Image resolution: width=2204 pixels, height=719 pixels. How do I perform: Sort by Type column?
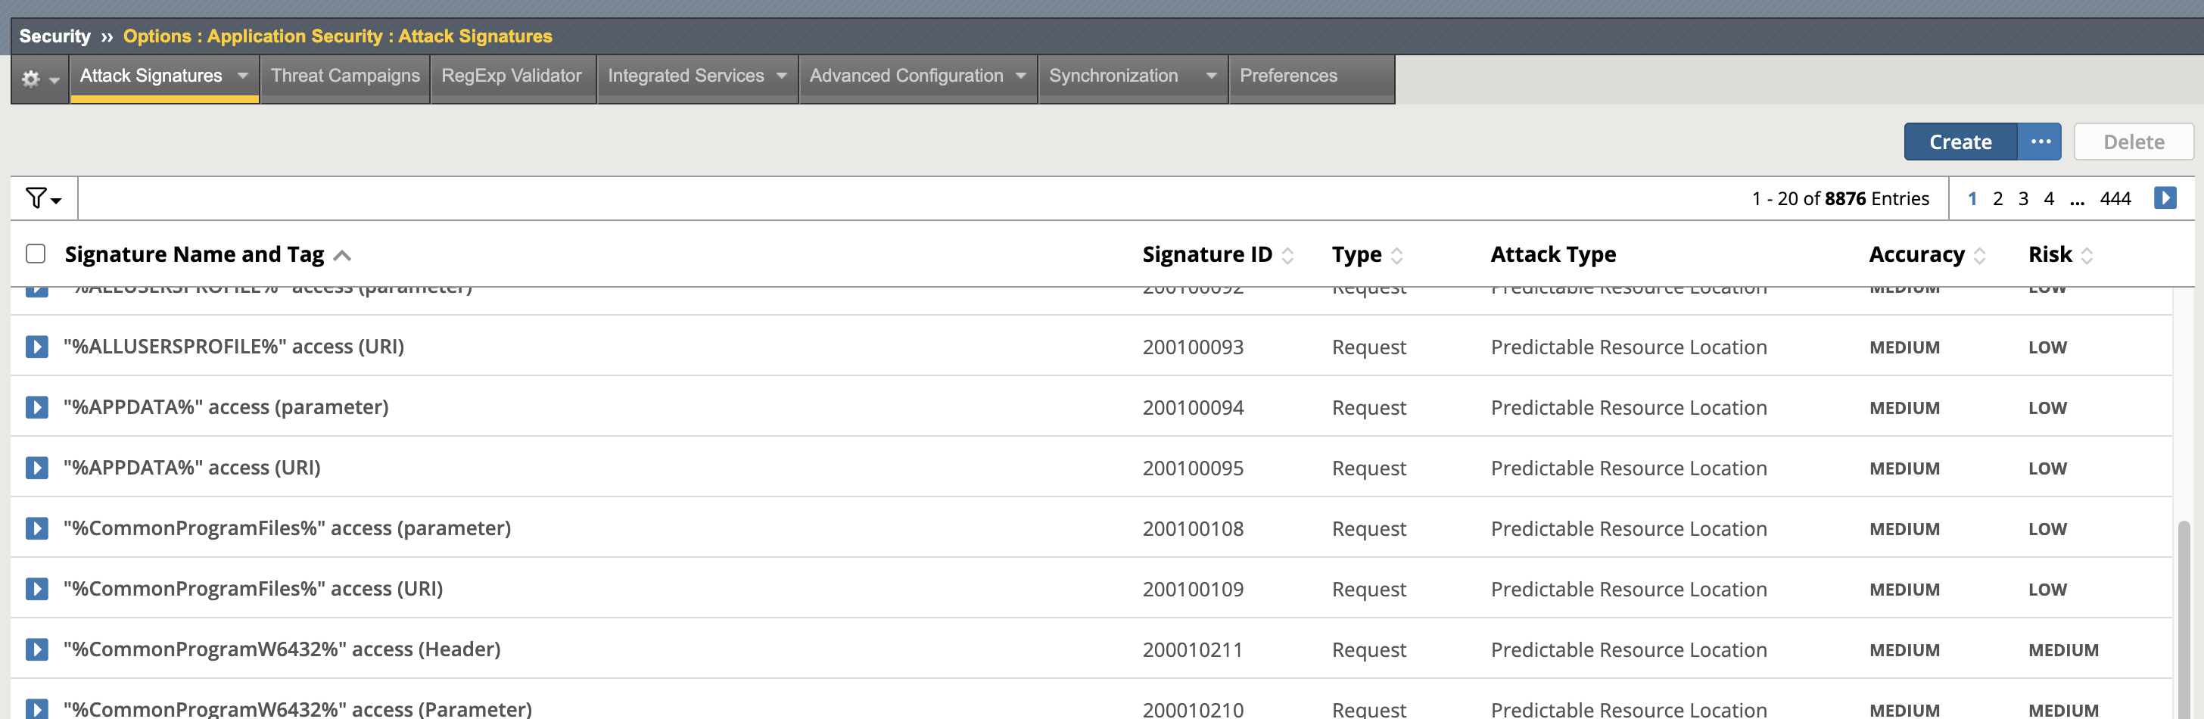(1396, 255)
